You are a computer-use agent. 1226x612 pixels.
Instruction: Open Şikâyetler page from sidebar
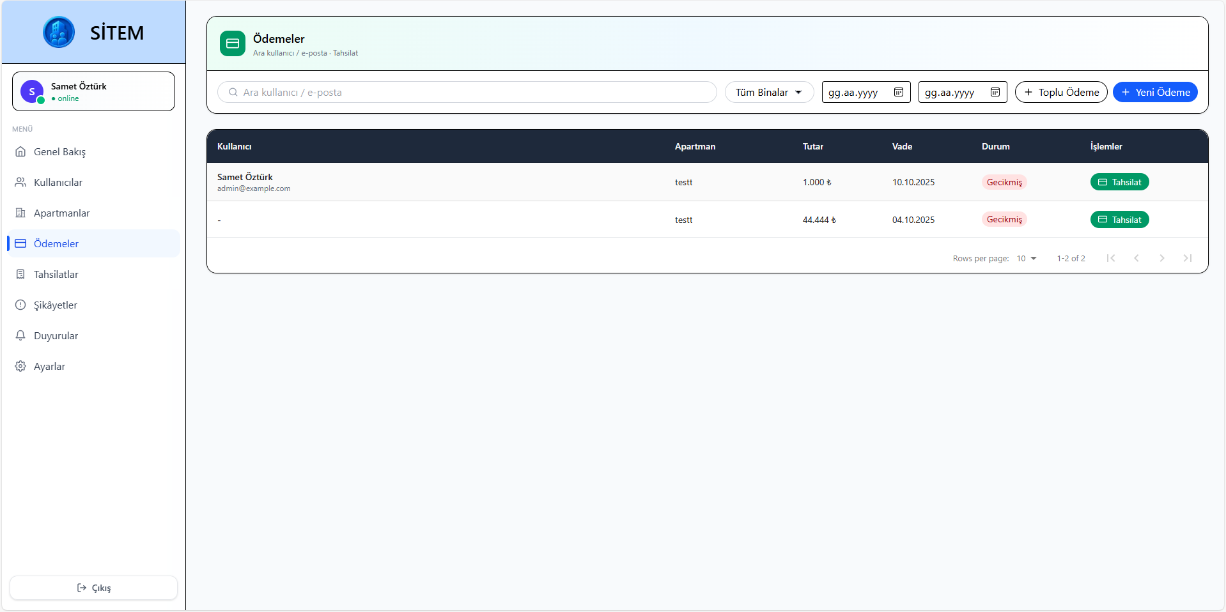[x=56, y=305]
